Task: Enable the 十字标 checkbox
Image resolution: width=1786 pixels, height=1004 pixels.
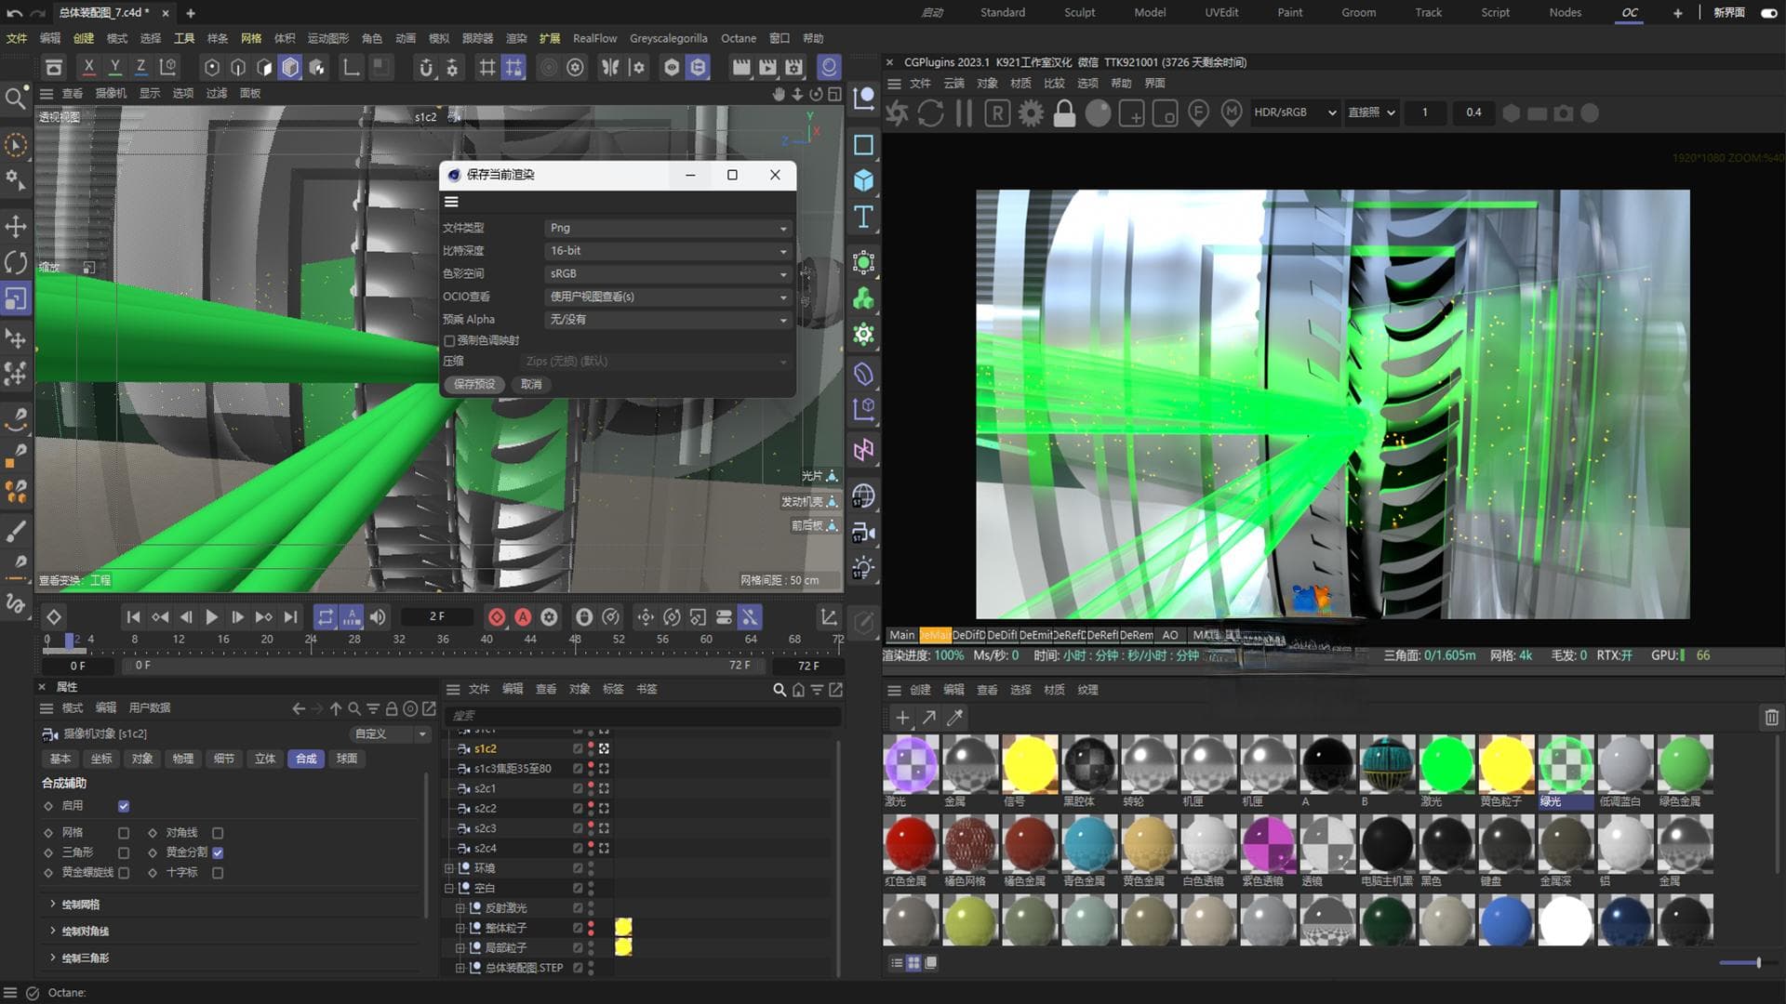Action: 218,873
